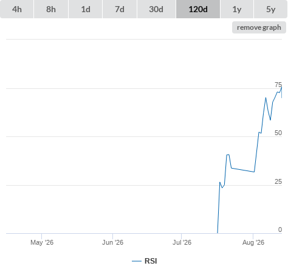Viewport: 288px width, 277px height.
Task: Click the blue RSI legend line marker
Action: point(137,261)
